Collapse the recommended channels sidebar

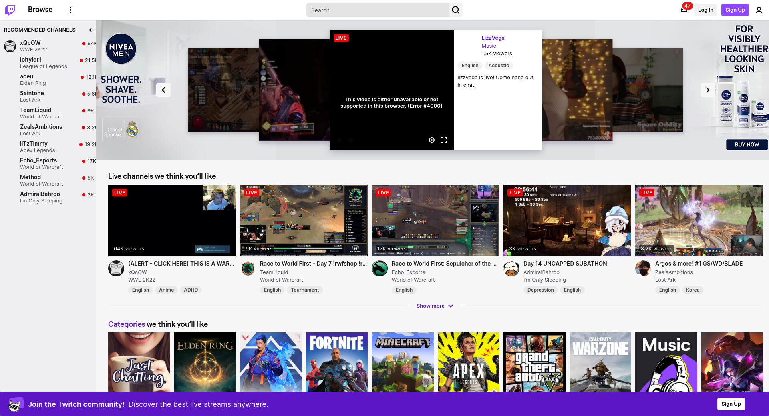(x=92, y=30)
